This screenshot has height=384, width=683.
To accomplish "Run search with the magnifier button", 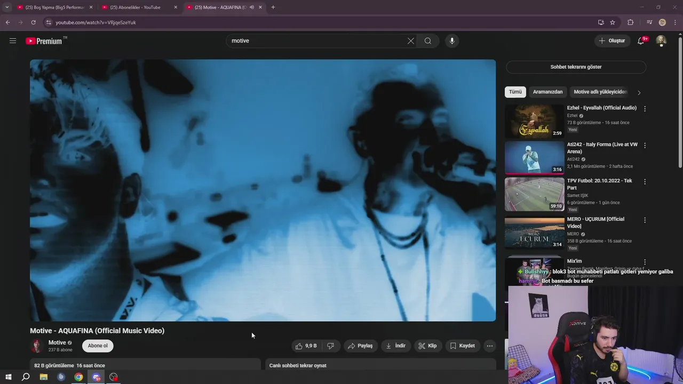I will [428, 41].
